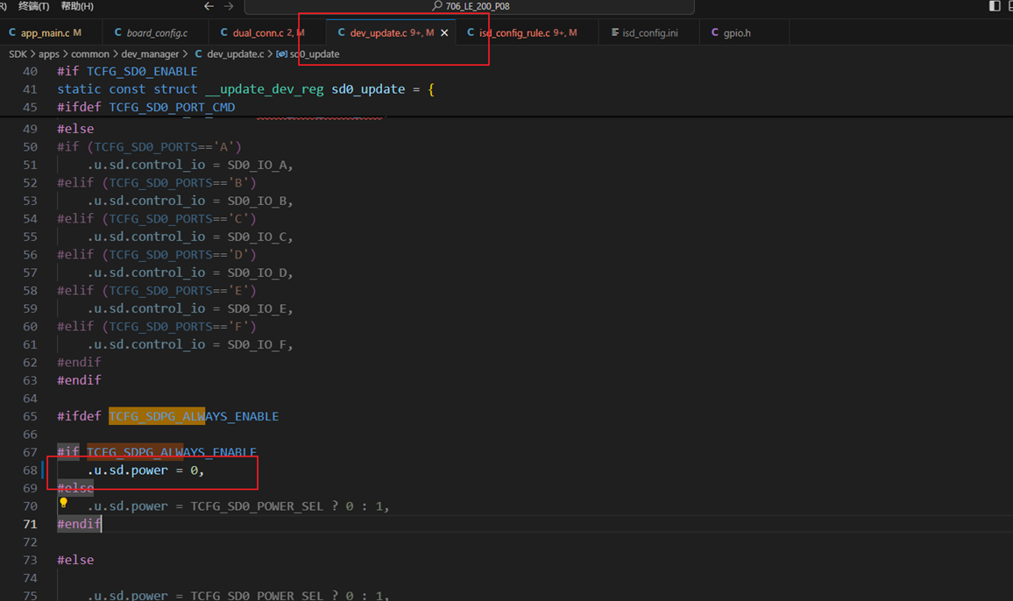Image resolution: width=1013 pixels, height=601 pixels.
Task: Expand the common breadcrumb
Action: click(x=89, y=54)
